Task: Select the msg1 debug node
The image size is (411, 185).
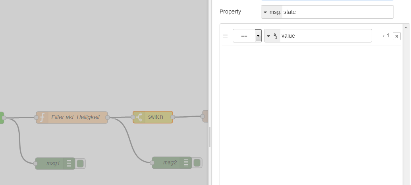Action: pos(55,164)
